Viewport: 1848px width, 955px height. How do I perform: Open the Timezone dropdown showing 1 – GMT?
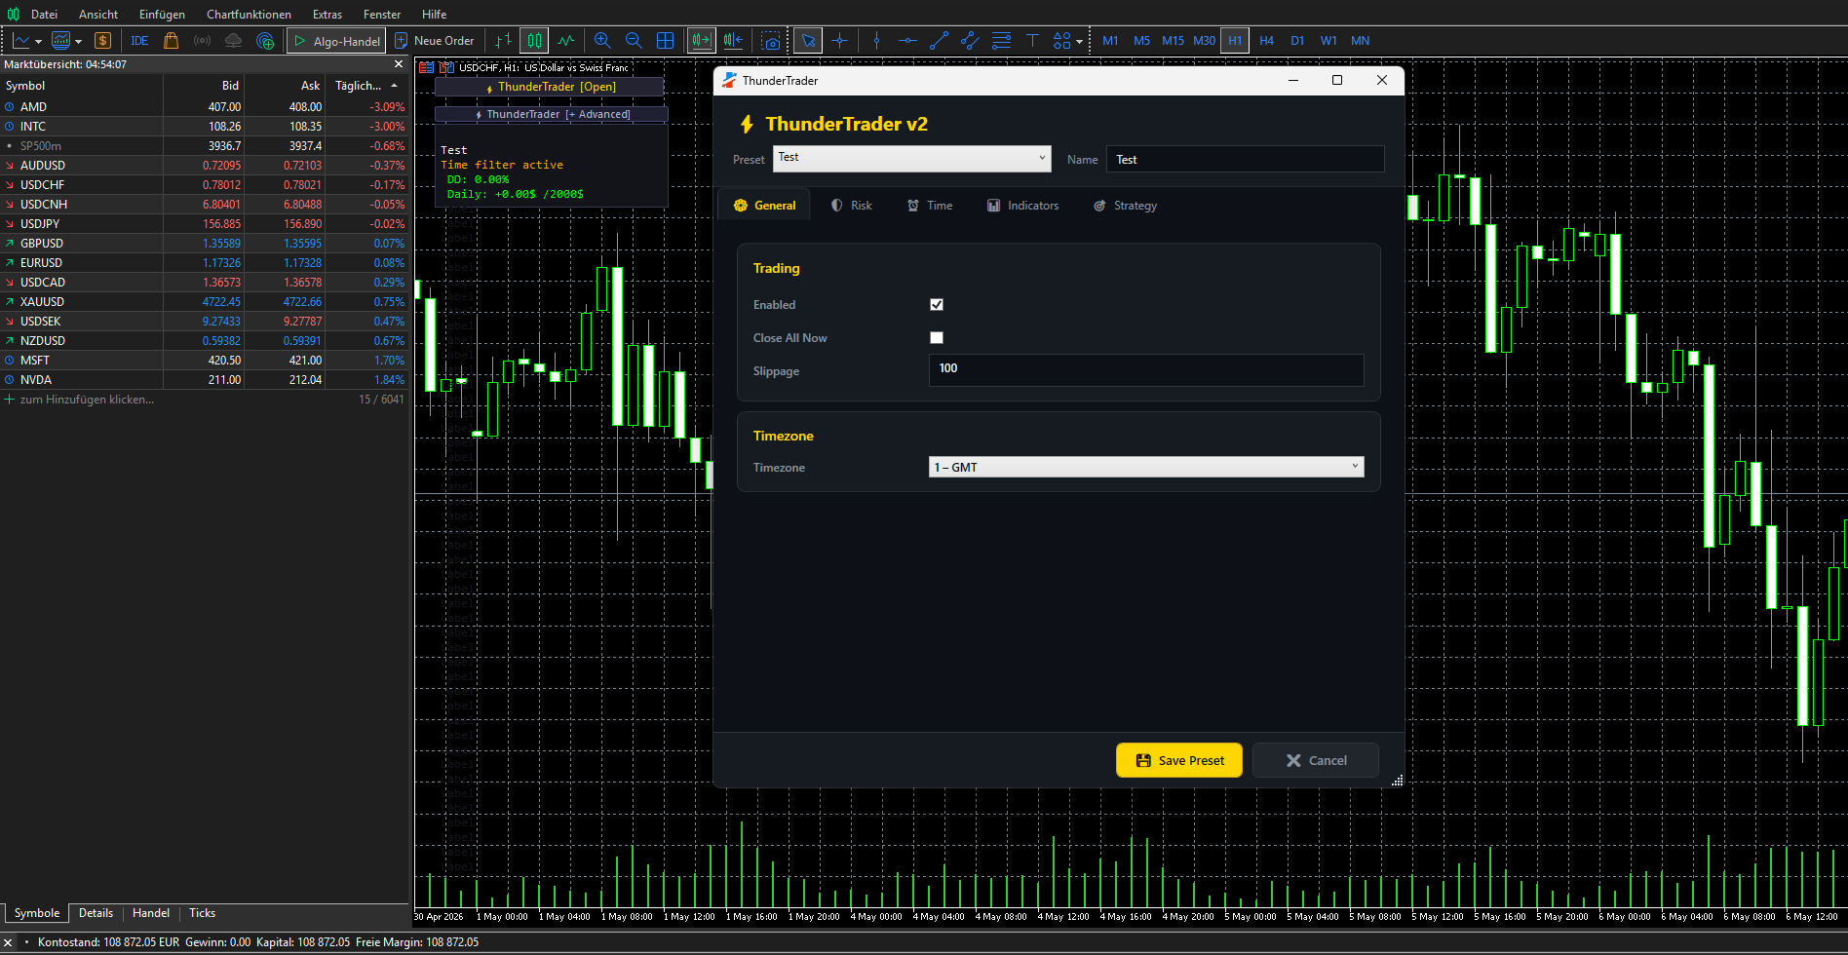1146,468
